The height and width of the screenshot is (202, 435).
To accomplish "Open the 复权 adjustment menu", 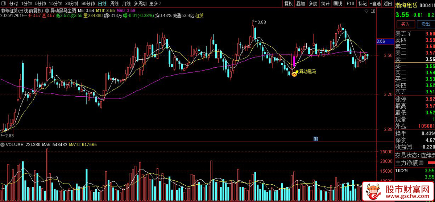I will click(x=288, y=4).
